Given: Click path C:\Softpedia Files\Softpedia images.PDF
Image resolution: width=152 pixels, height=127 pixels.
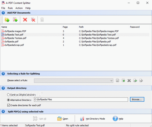Looking at the screenshot, I should (x=99, y=31).
